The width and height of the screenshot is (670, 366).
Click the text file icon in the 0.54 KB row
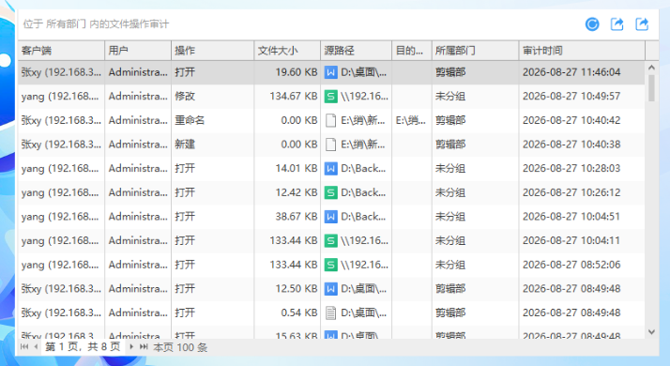pos(330,313)
